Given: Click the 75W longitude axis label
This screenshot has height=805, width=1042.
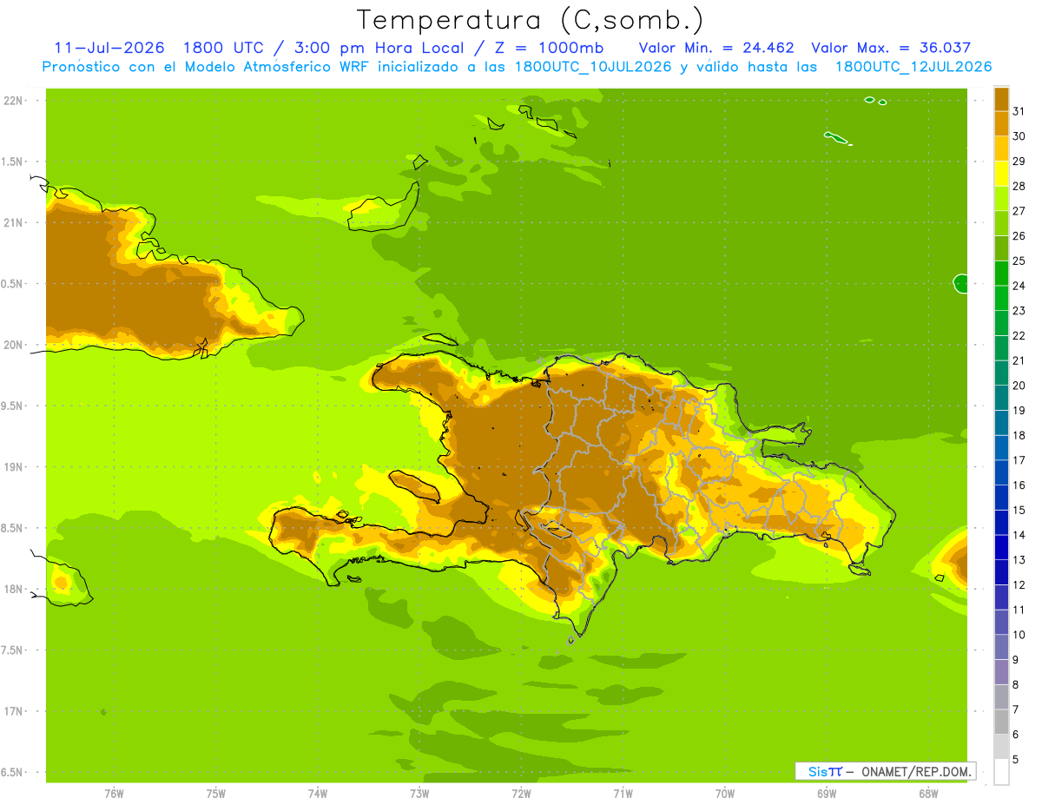Looking at the screenshot, I should 216,793.
